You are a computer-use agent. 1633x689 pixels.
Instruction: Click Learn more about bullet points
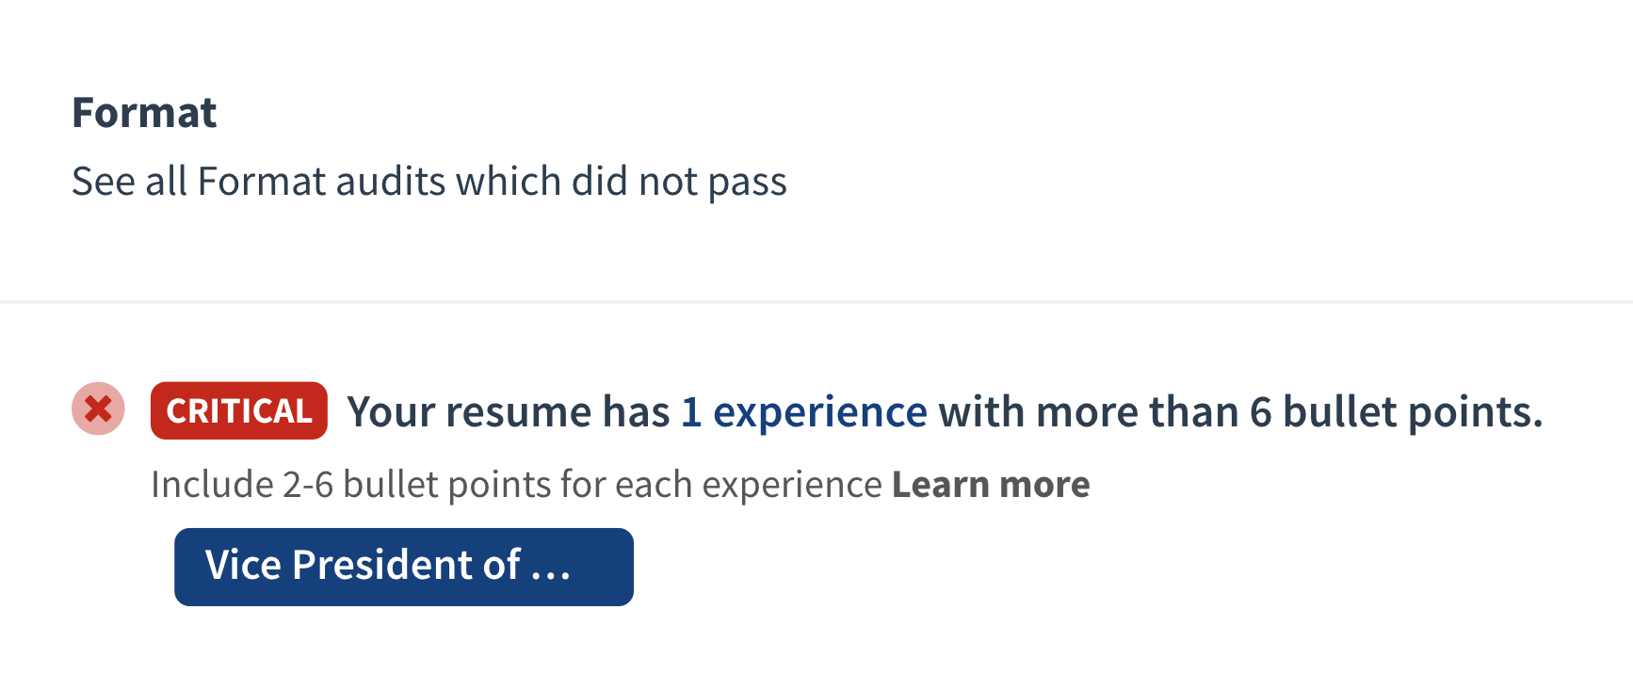point(990,484)
